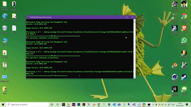Open Cortana circle button on taskbar
This screenshot has height=107, width=191.
pos(52,104)
